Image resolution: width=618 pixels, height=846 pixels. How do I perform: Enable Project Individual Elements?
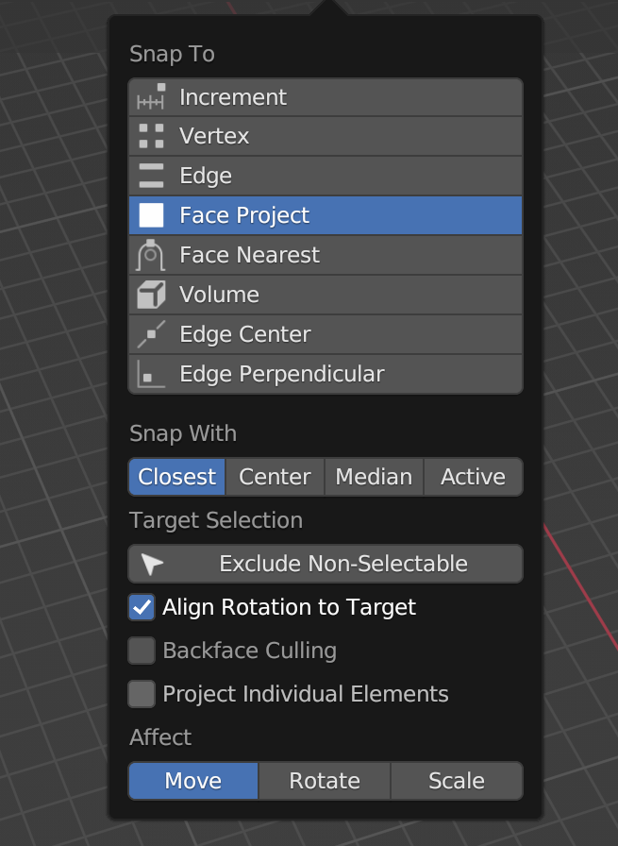[142, 694]
